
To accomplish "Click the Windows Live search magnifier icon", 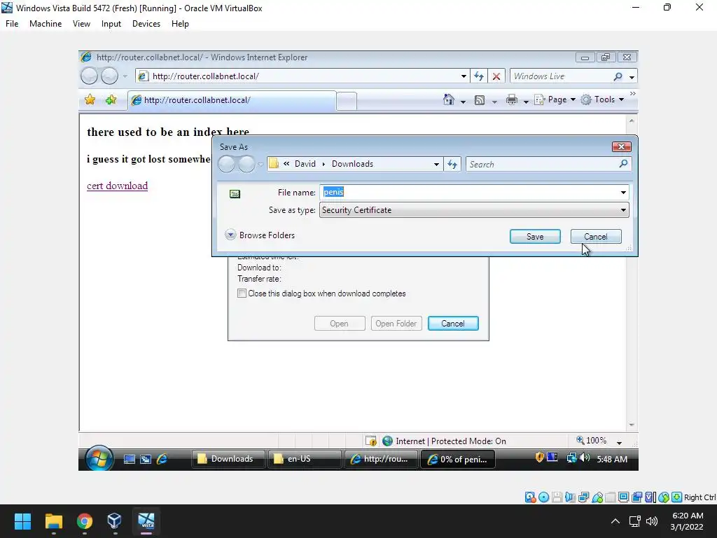I will click(x=618, y=76).
